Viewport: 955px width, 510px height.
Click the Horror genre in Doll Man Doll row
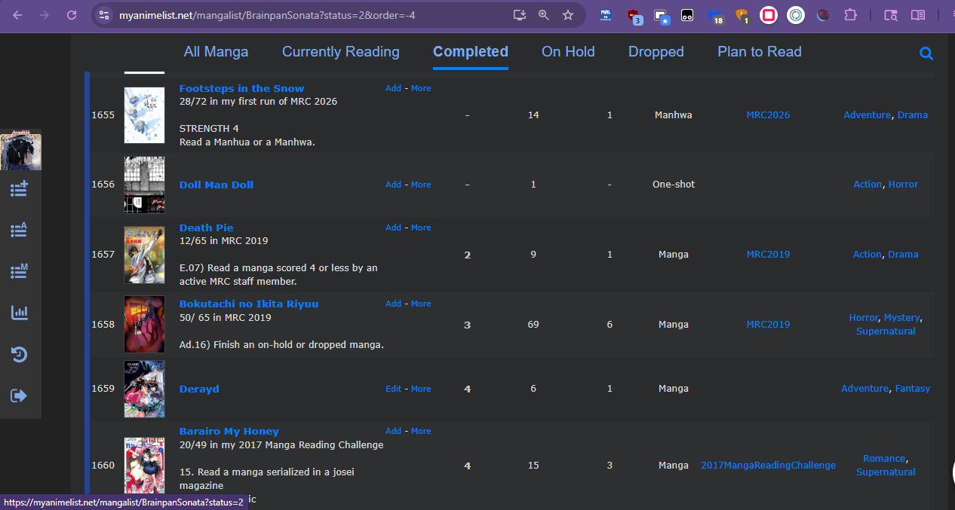point(903,185)
